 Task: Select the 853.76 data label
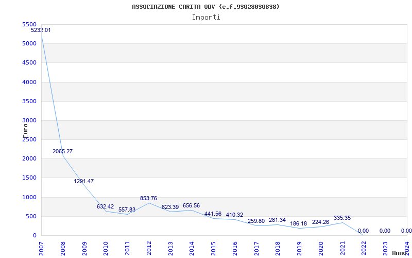(x=148, y=198)
